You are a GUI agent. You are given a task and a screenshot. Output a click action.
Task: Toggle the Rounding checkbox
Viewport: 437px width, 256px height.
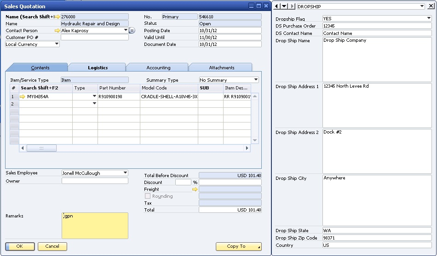pos(148,196)
